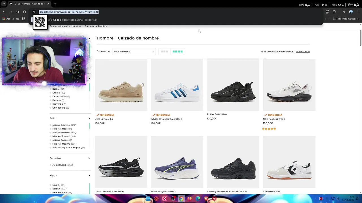Check the Nike Air Max style filter
Image resolution: width=362 pixels, height=203 pixels.
point(51,129)
